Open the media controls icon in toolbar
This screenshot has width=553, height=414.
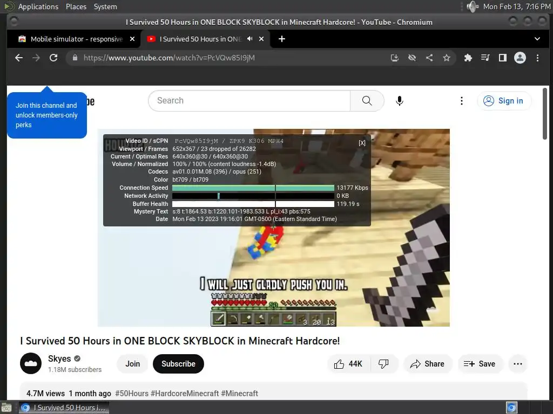485,58
